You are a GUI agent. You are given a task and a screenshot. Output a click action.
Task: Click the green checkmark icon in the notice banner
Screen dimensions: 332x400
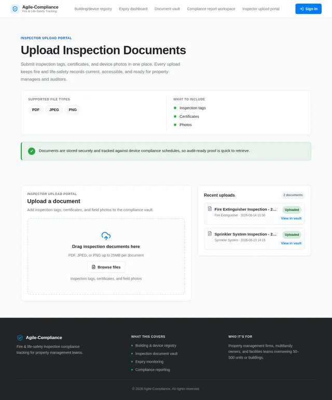click(32, 151)
